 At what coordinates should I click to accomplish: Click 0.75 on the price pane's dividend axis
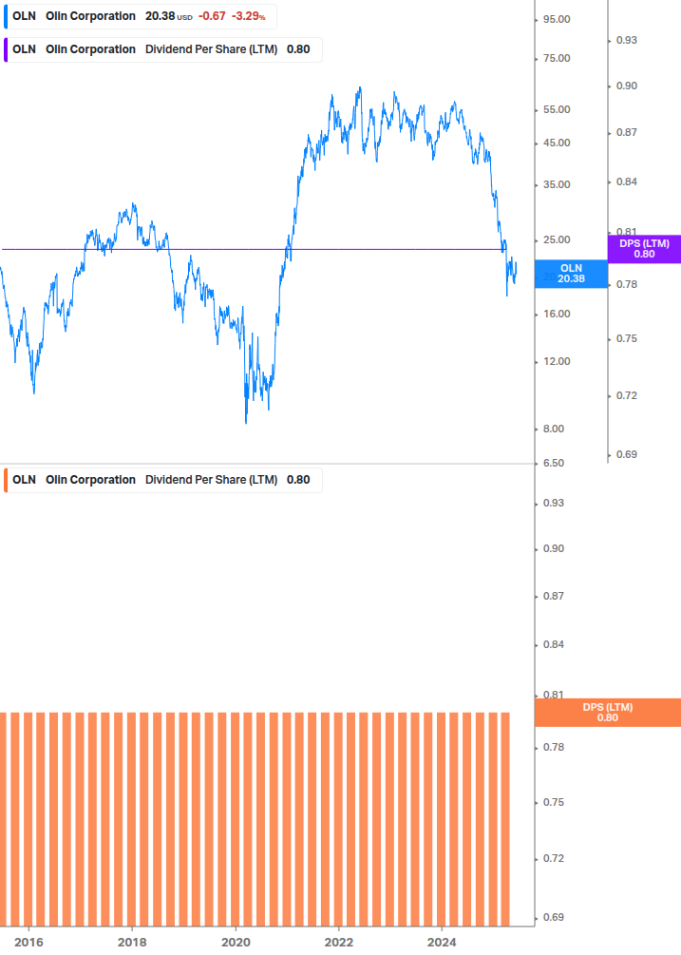(x=627, y=338)
